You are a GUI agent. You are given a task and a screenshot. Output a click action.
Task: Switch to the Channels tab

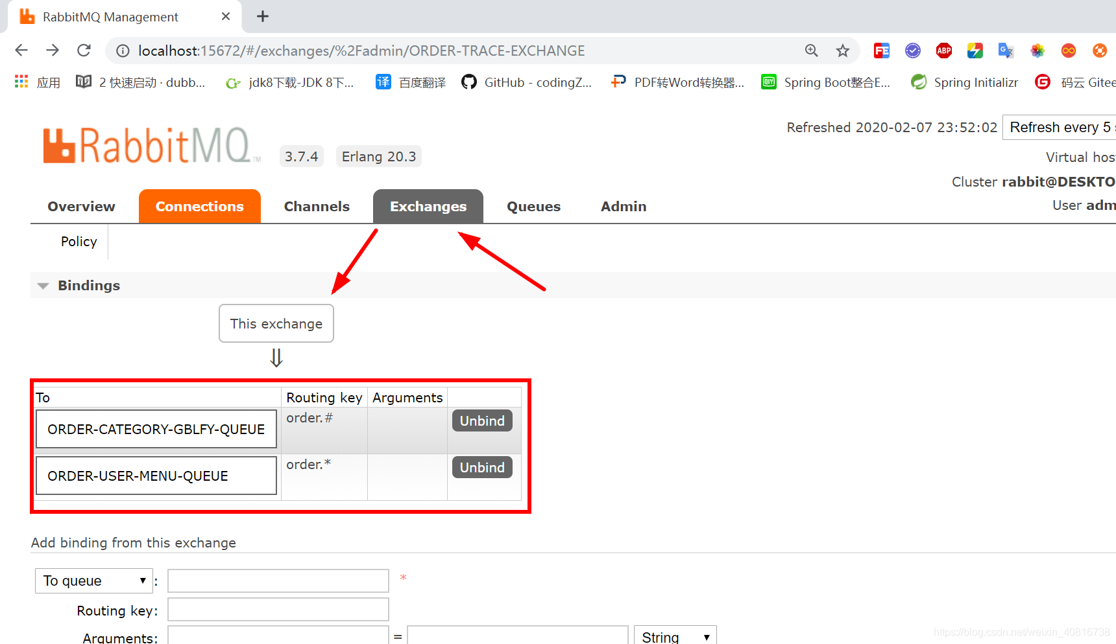click(x=317, y=207)
